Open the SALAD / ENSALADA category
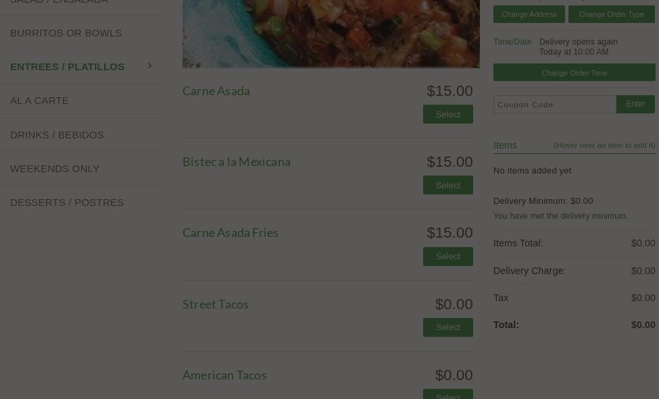The image size is (659, 399). coord(59,3)
